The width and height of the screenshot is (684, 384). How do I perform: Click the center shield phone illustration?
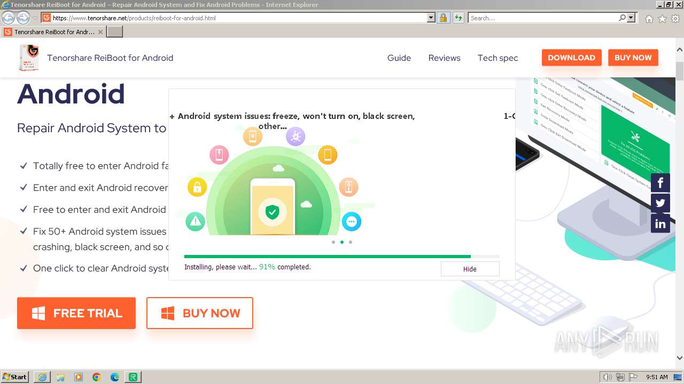[273, 206]
